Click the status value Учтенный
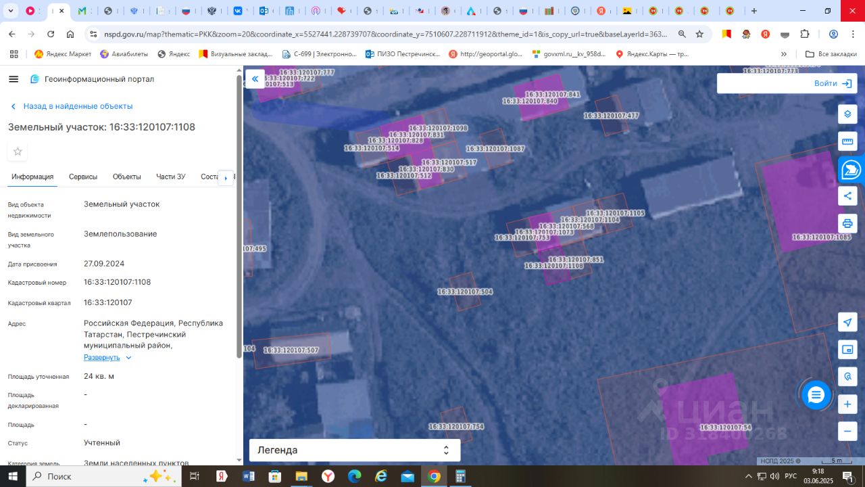This screenshot has width=865, height=487. click(102, 442)
